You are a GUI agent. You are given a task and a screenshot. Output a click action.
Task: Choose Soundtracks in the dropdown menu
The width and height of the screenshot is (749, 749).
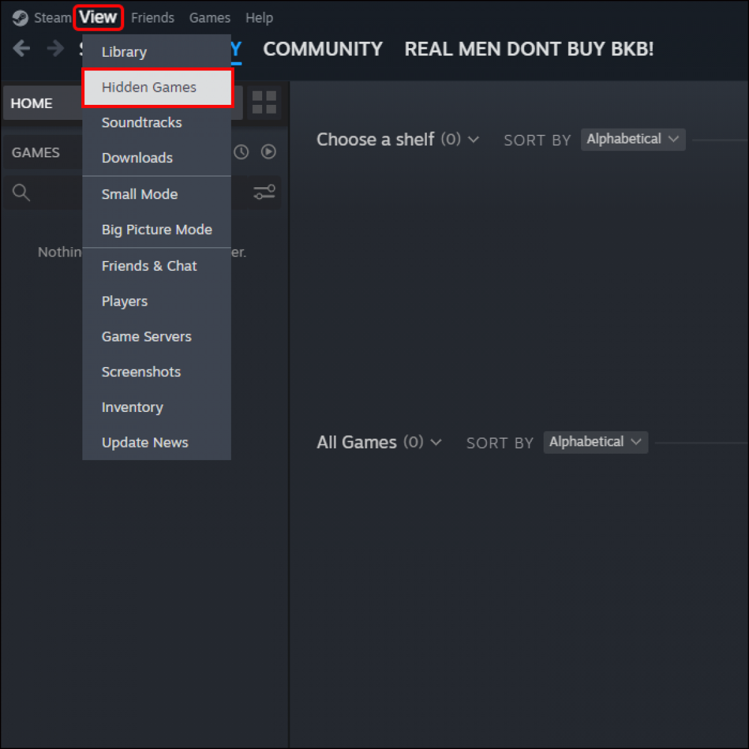pyautogui.click(x=157, y=122)
